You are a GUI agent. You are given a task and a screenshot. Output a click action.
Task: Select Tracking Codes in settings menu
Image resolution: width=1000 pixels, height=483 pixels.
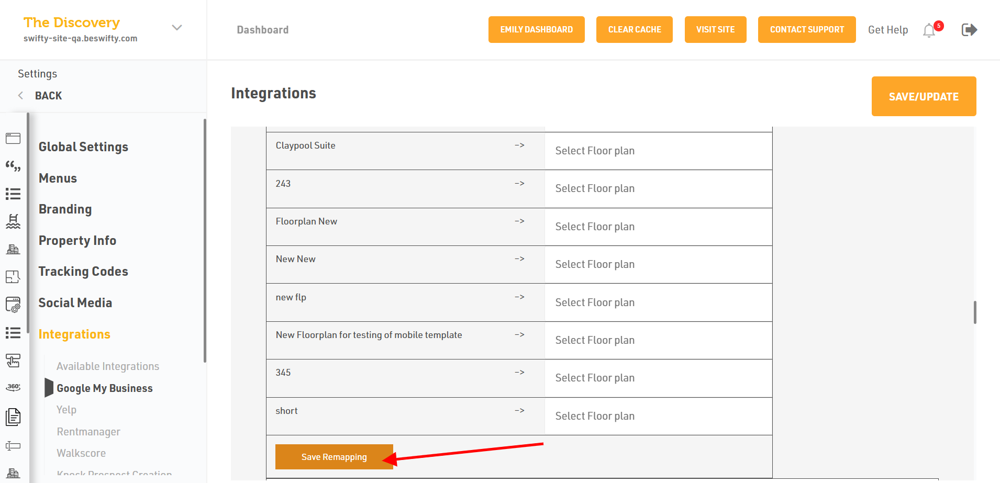coord(83,272)
